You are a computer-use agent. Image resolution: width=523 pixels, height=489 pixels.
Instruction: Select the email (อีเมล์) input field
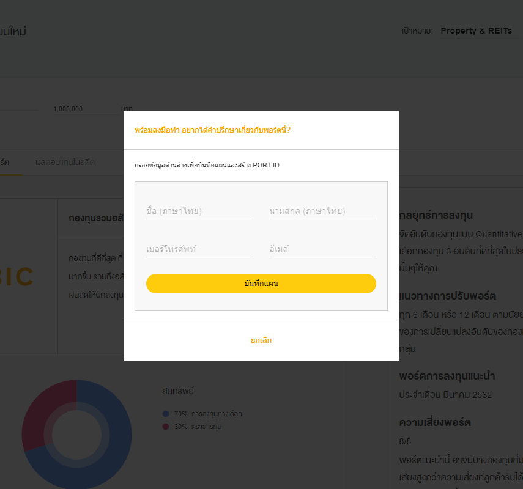pos(322,249)
